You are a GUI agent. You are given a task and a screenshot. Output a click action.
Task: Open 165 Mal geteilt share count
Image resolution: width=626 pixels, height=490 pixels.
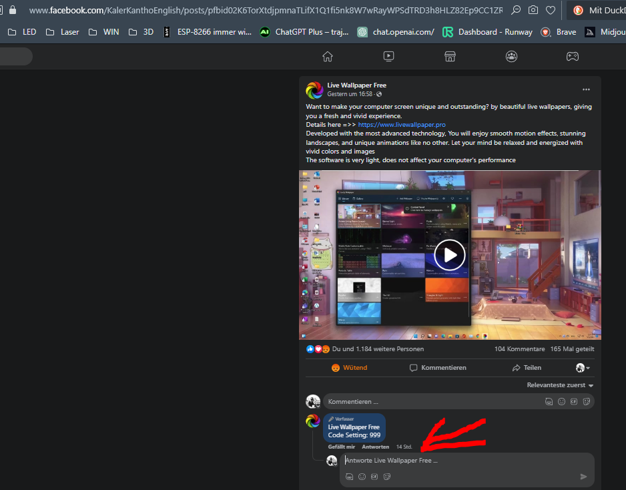pyautogui.click(x=572, y=349)
